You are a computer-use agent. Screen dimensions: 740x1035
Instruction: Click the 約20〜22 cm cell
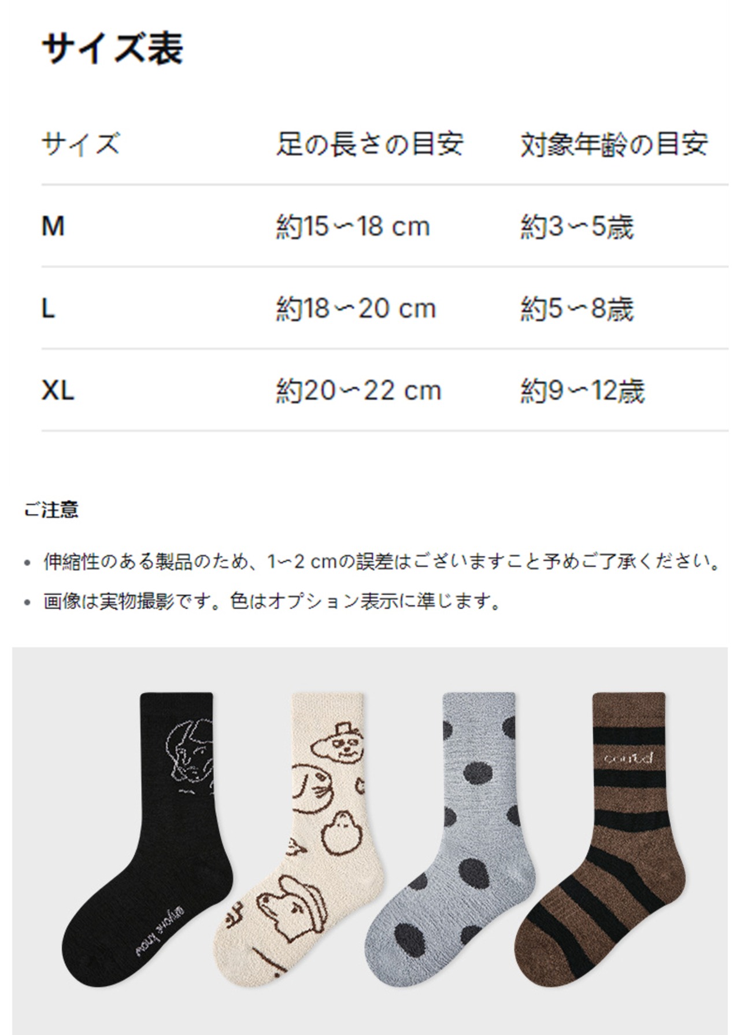(x=358, y=390)
